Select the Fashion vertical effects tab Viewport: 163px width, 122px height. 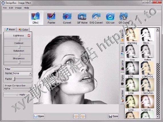click(122, 96)
